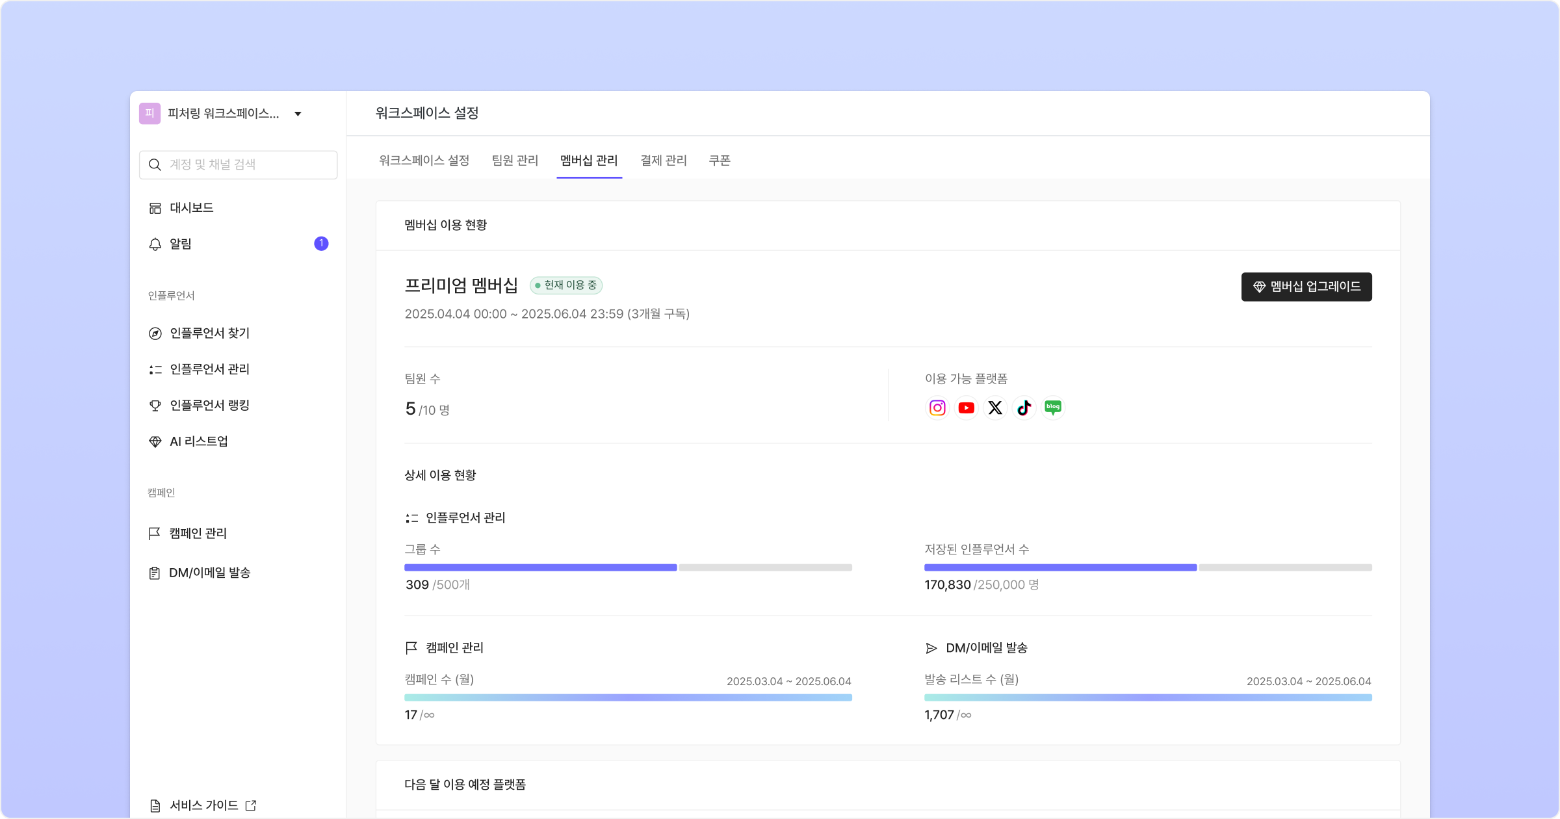Open 알림 bell notifications
The width and height of the screenshot is (1560, 819).
point(181,244)
